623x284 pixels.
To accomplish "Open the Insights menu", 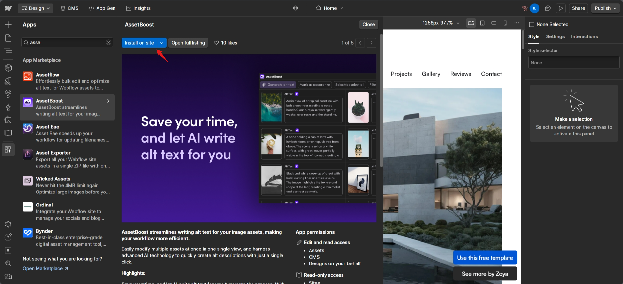I will 138,8.
